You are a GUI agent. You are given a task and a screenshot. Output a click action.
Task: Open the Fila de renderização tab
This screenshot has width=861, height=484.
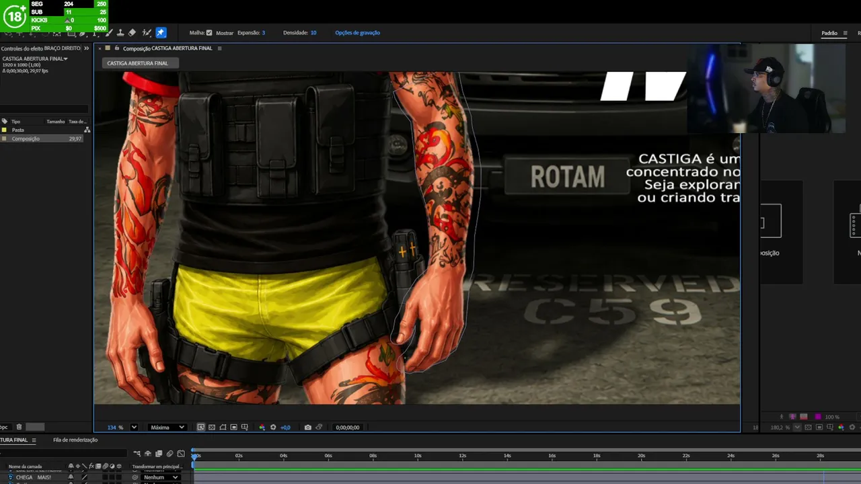click(75, 440)
